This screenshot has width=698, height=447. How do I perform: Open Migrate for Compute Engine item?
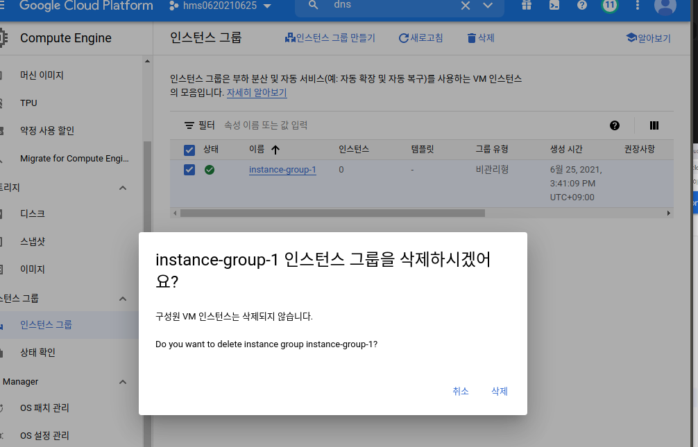click(x=74, y=158)
